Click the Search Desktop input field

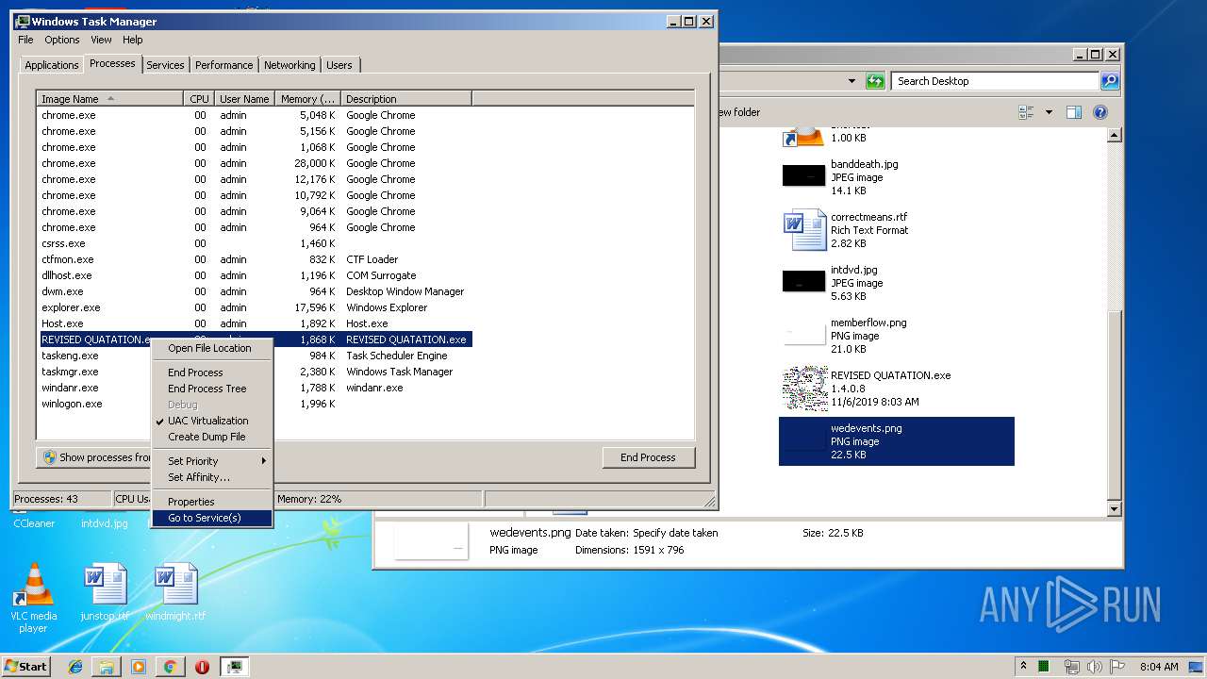(995, 81)
